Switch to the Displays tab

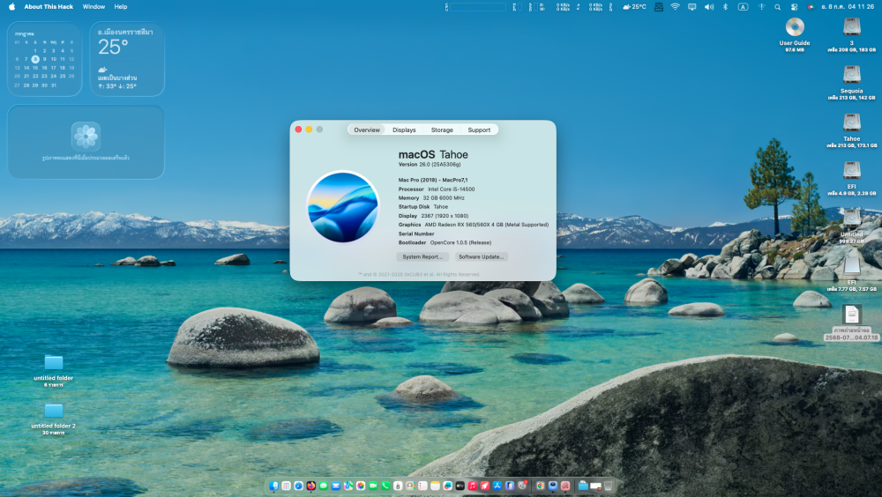[x=404, y=130]
